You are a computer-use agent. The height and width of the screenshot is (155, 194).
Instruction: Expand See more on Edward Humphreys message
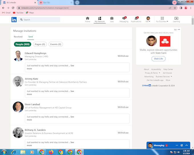(72, 66)
